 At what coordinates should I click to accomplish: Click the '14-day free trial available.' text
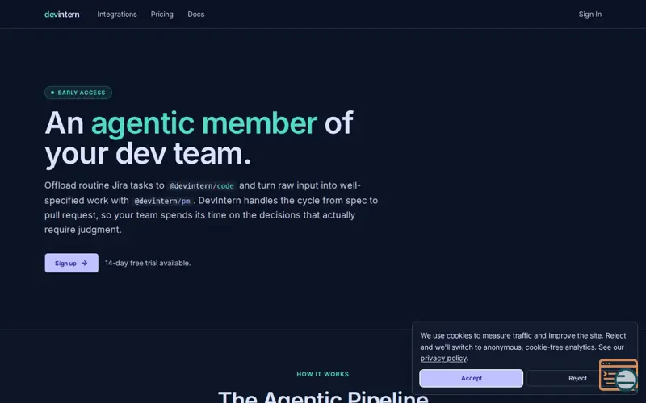[148, 264]
